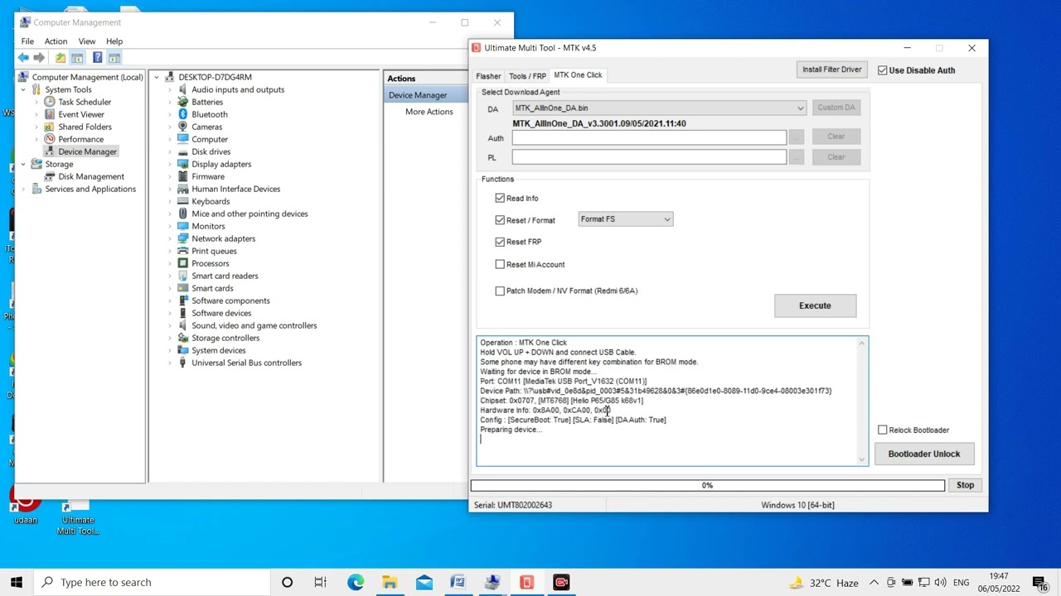Image resolution: width=1061 pixels, height=596 pixels.
Task: Open File Explorer from taskbar
Action: tap(390, 582)
